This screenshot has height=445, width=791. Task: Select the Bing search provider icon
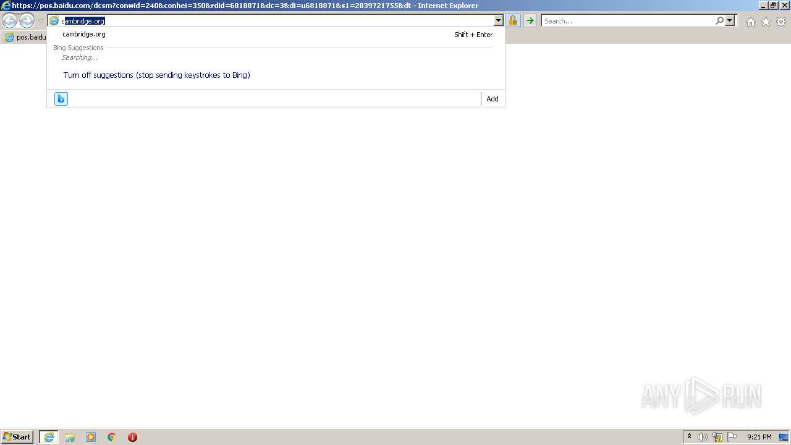[x=61, y=99]
